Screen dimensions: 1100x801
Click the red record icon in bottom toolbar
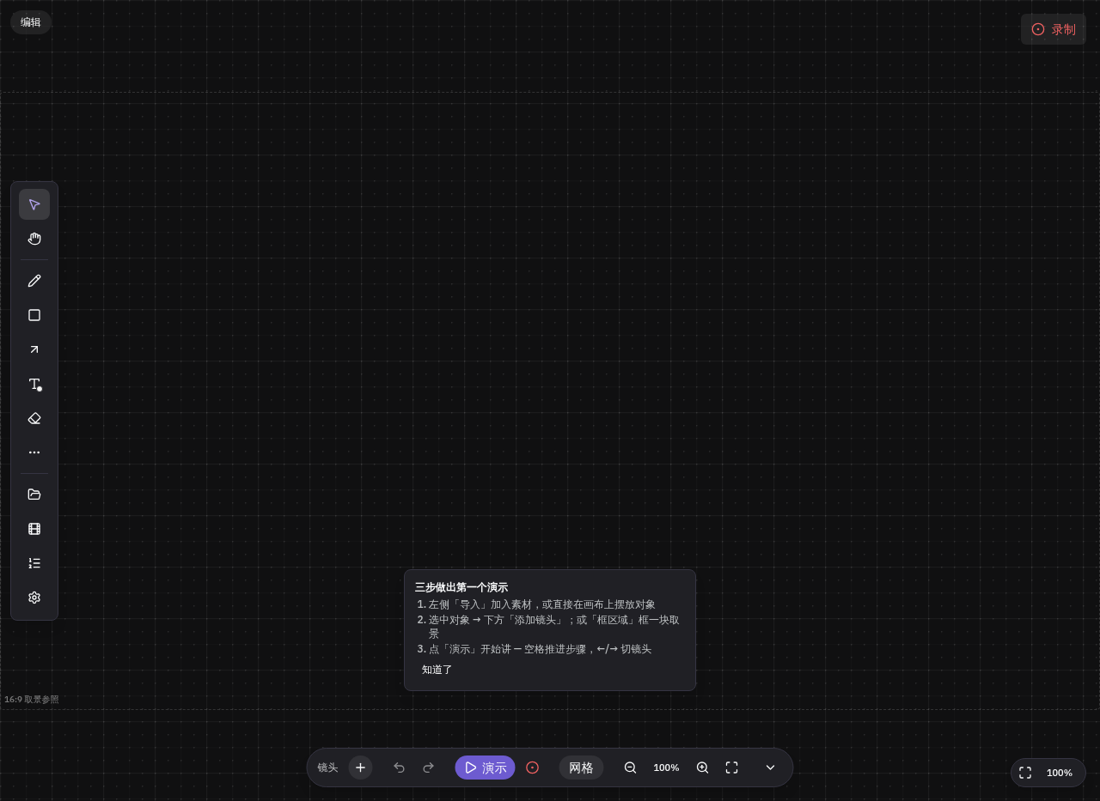coord(532,768)
